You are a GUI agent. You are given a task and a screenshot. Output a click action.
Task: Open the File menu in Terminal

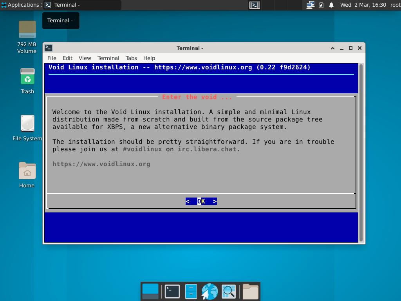52,58
